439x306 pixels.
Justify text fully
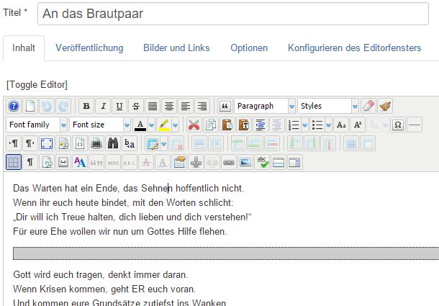click(x=153, y=107)
